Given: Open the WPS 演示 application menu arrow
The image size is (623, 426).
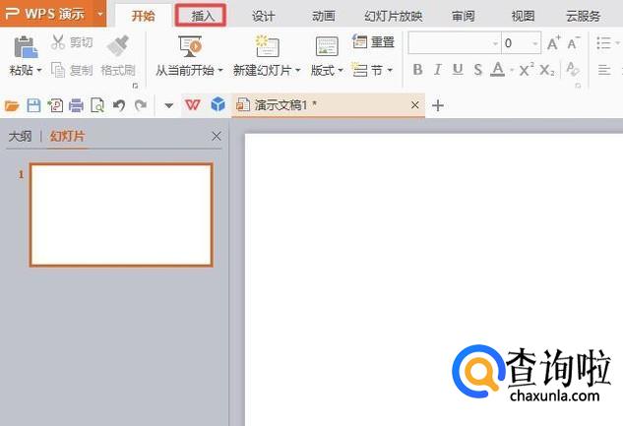Looking at the screenshot, I should click(99, 15).
